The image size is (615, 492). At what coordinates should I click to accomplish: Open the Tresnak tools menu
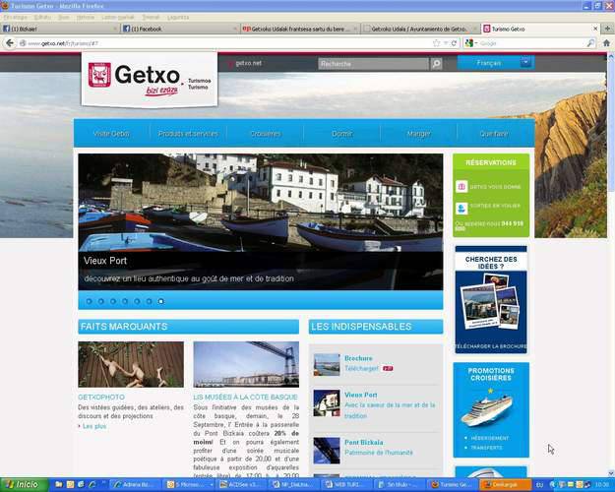tap(151, 18)
